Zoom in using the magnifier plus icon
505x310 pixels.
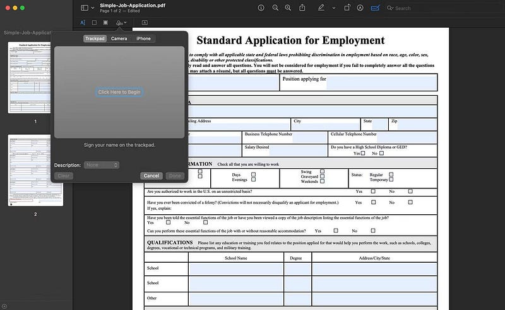288,8
